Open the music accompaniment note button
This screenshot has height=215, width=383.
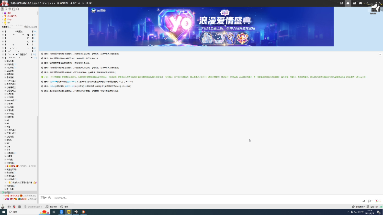[x=51, y=207]
